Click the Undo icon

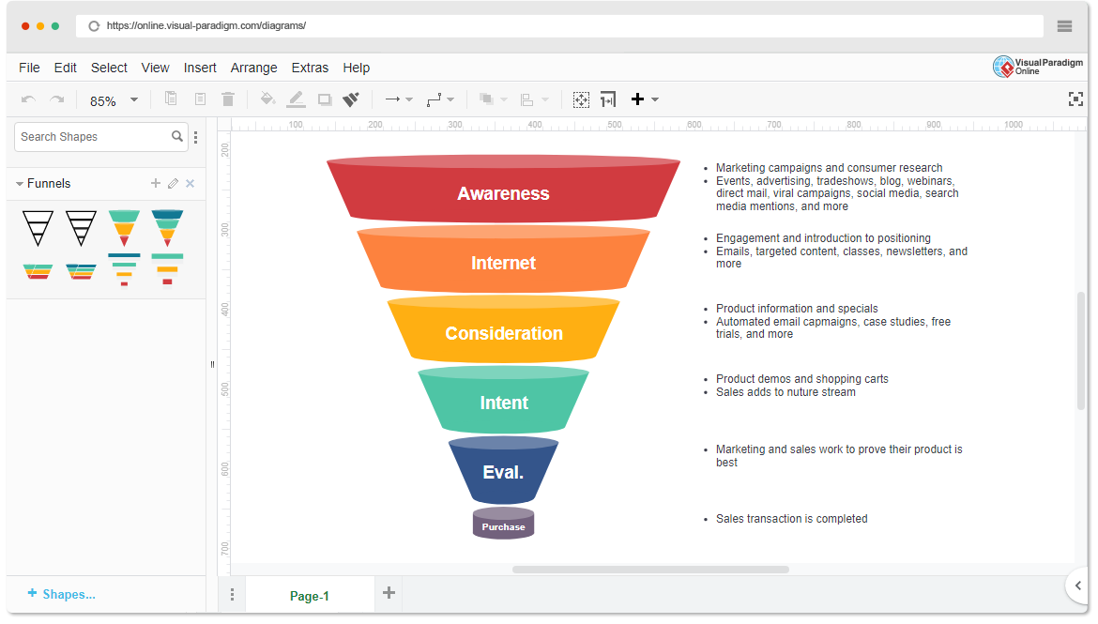(28, 99)
